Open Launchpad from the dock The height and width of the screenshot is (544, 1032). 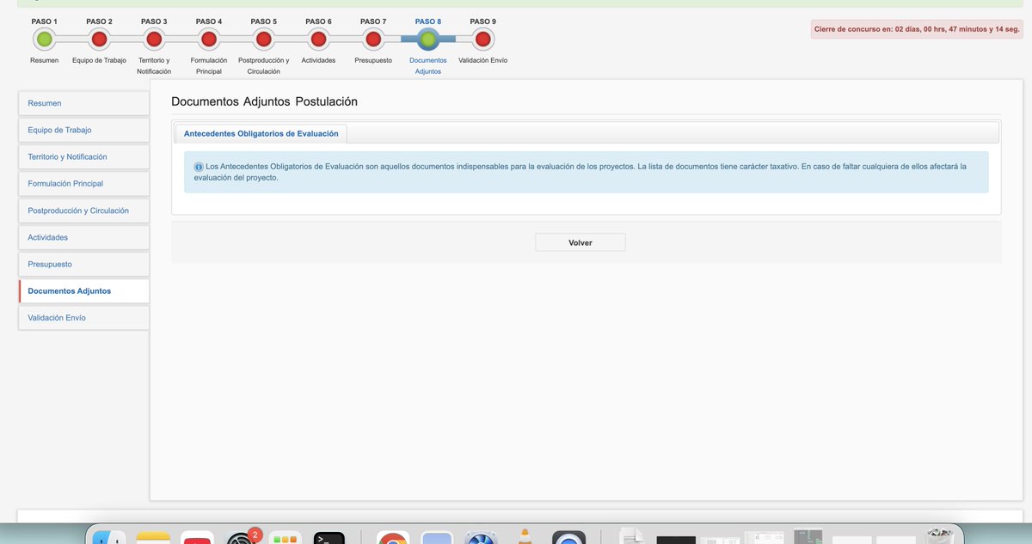pos(286,538)
